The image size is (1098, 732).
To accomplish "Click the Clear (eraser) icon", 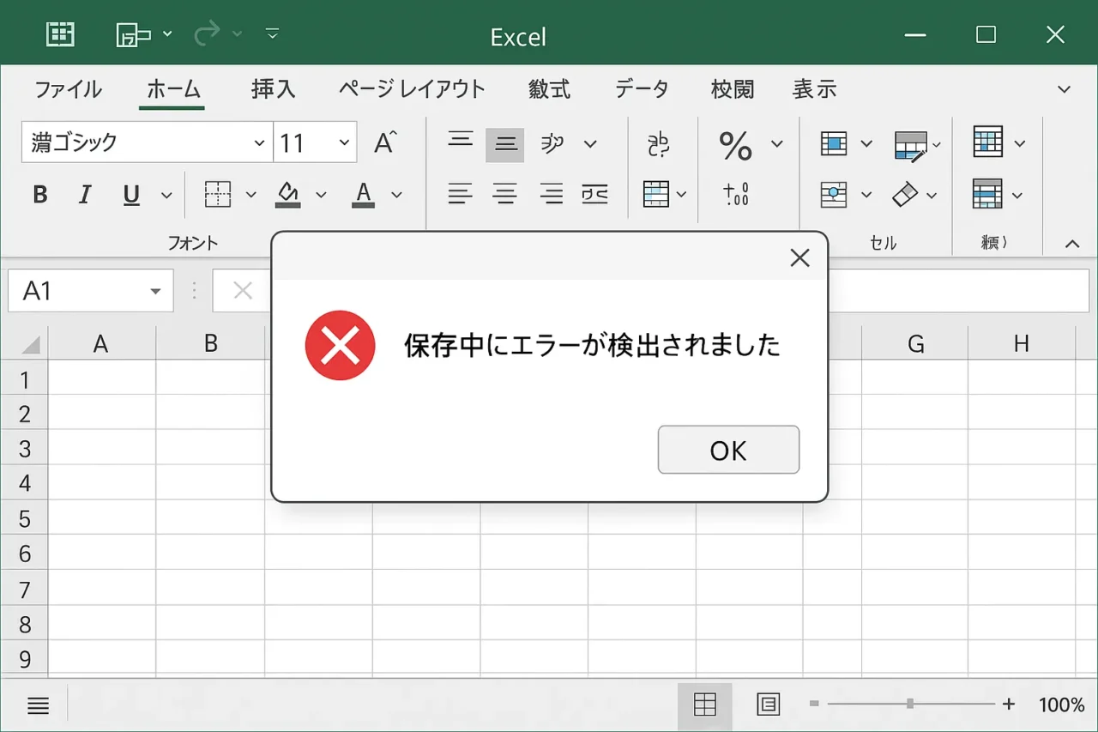I will [907, 194].
